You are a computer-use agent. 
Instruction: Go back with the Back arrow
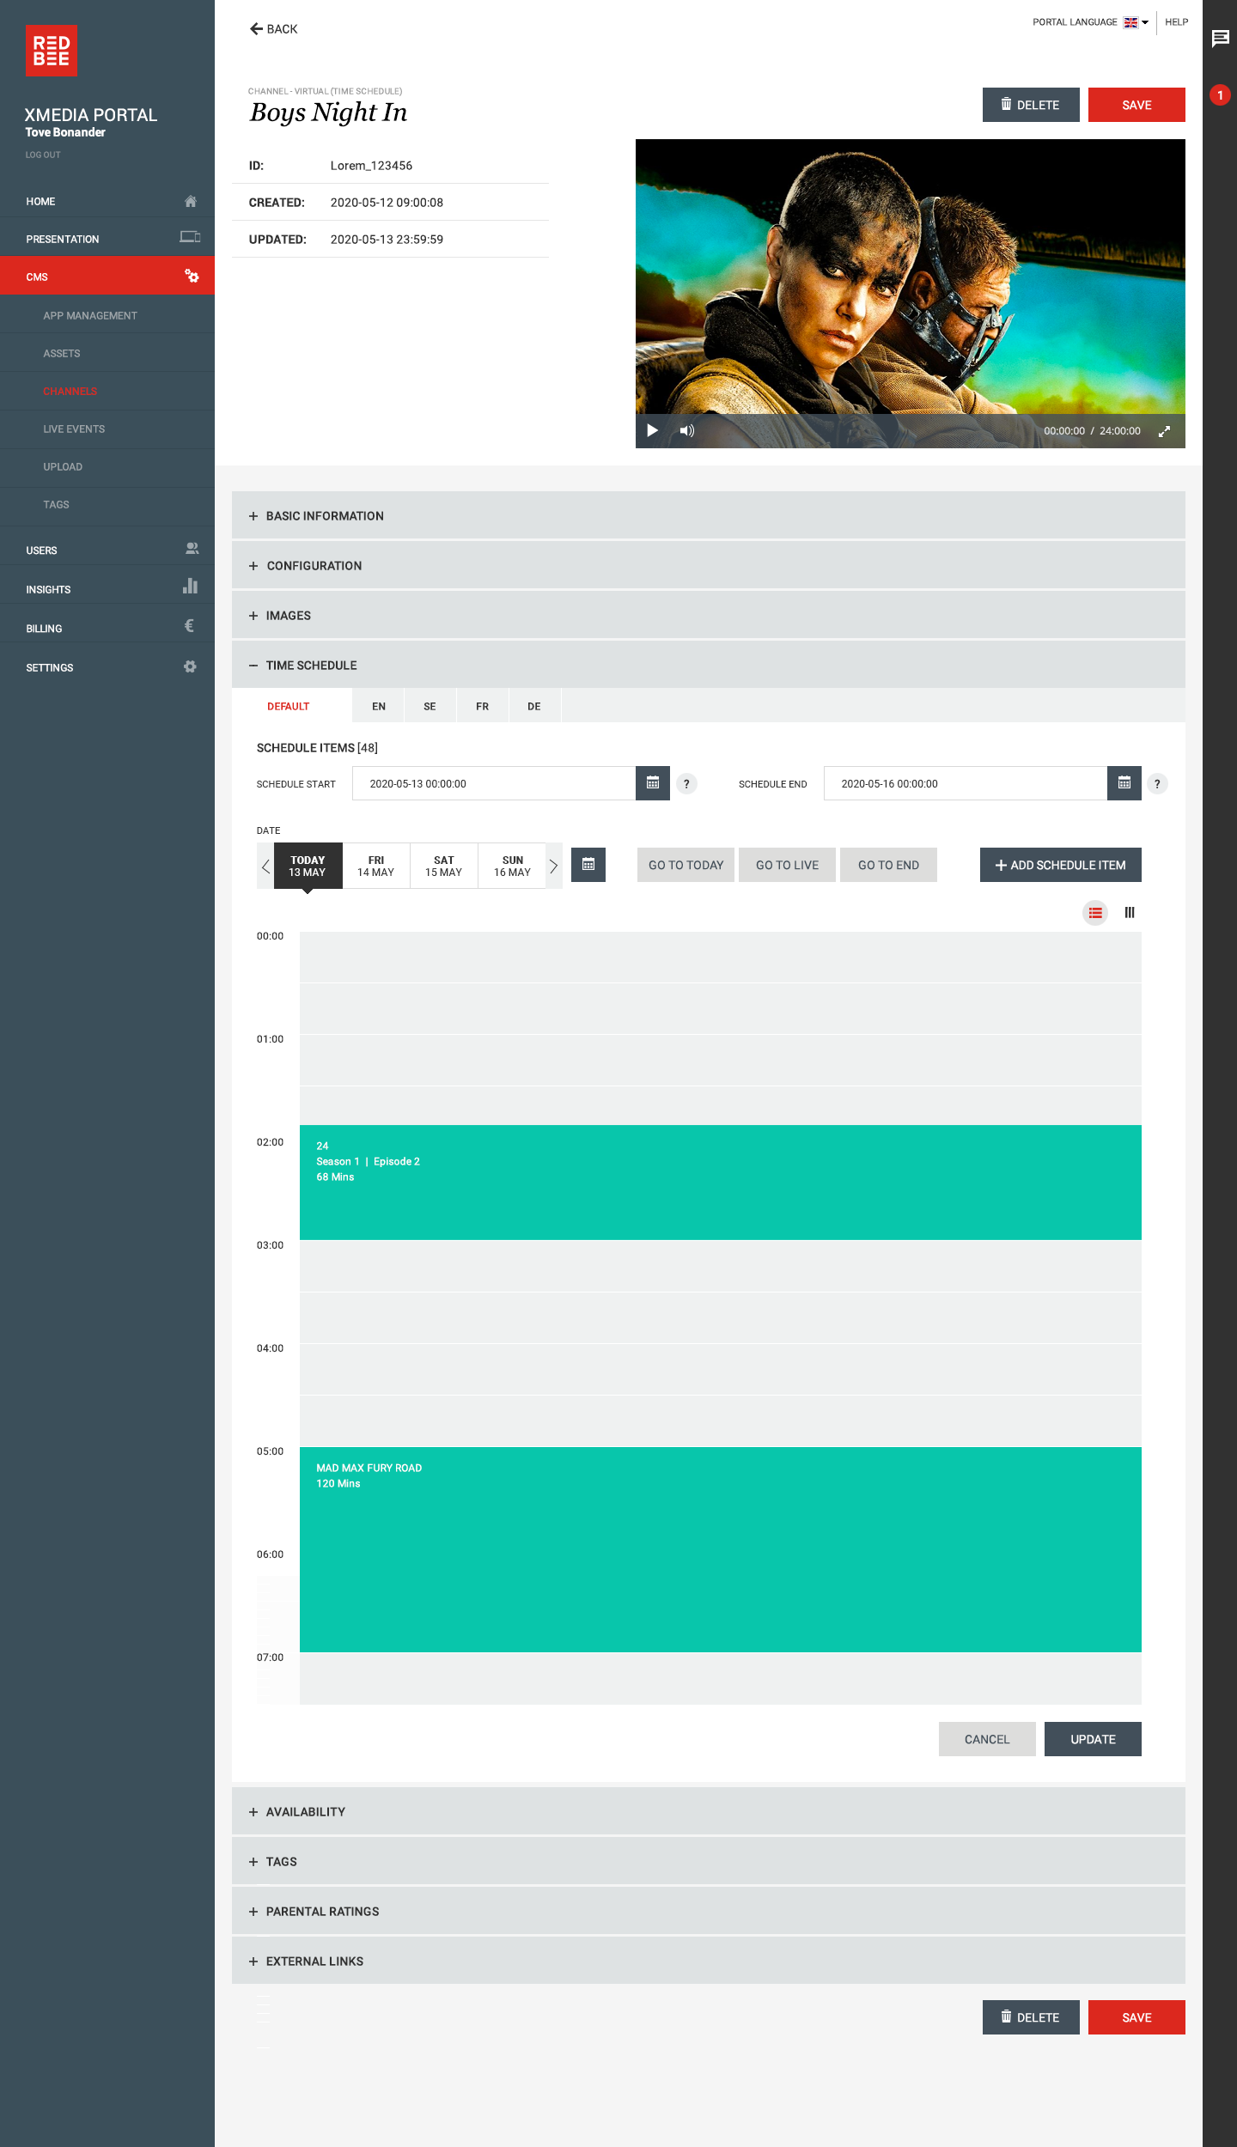coord(273,29)
